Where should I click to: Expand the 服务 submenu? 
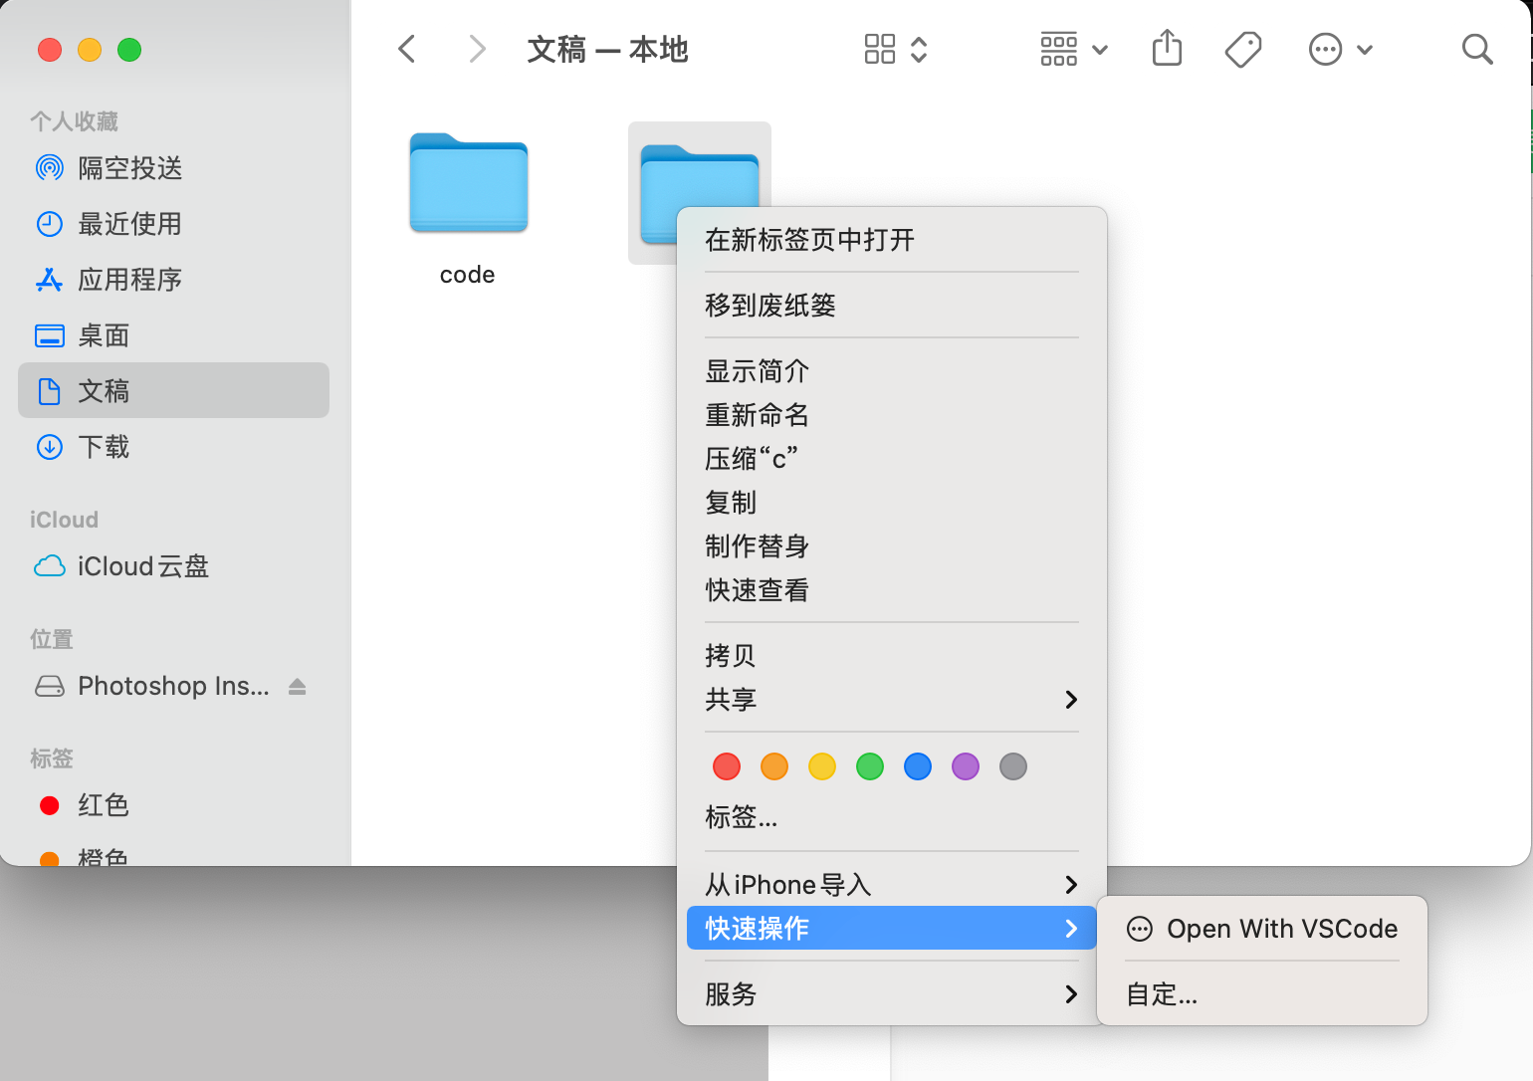[892, 994]
